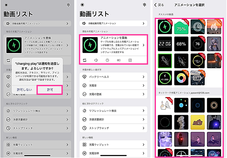Image resolution: width=227 pixels, height=158 pixels.
Task: Tap the record circle icon in middle panel
Action: pyautogui.click(x=82, y=5)
